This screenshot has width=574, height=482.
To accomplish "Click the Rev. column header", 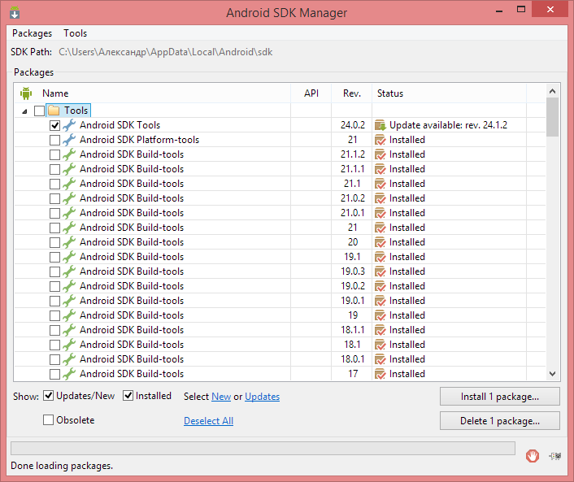I will pos(352,93).
